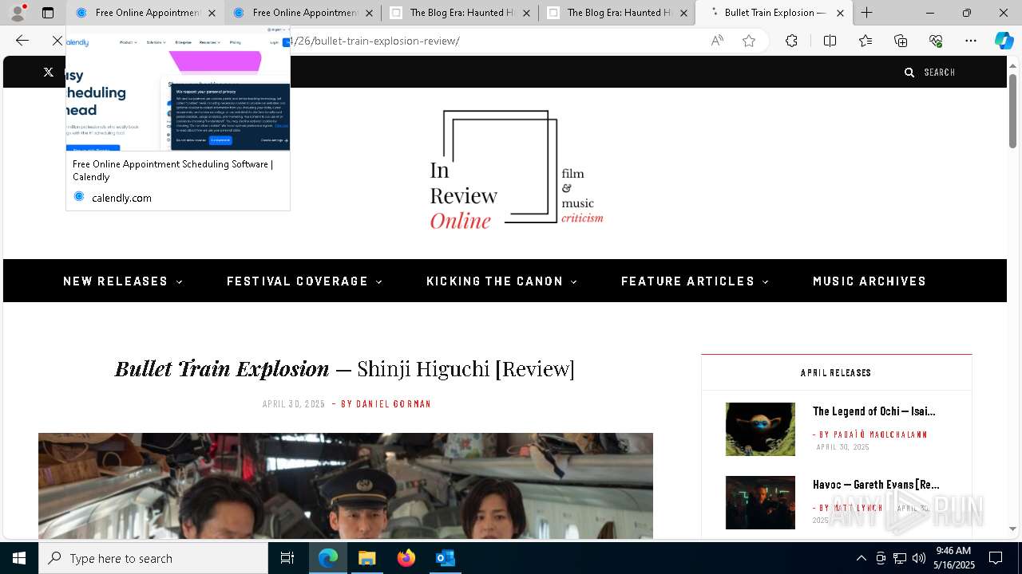Open the Favorites list icon

tap(866, 41)
